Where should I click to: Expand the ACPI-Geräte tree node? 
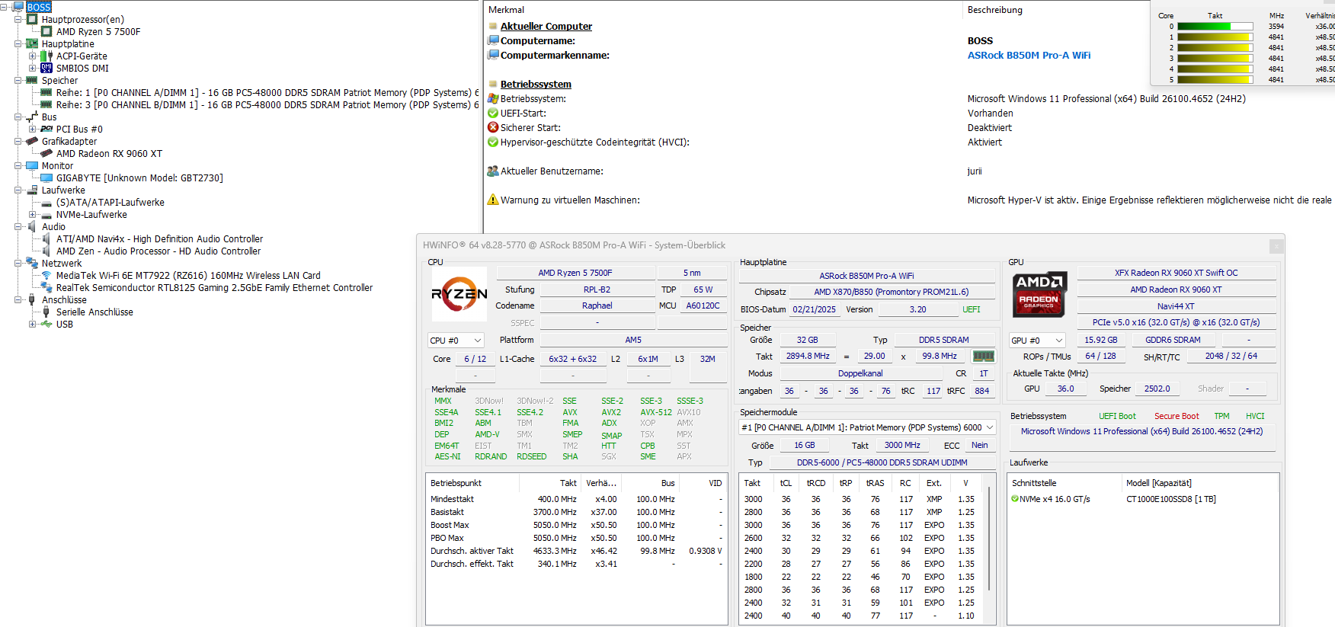click(32, 56)
